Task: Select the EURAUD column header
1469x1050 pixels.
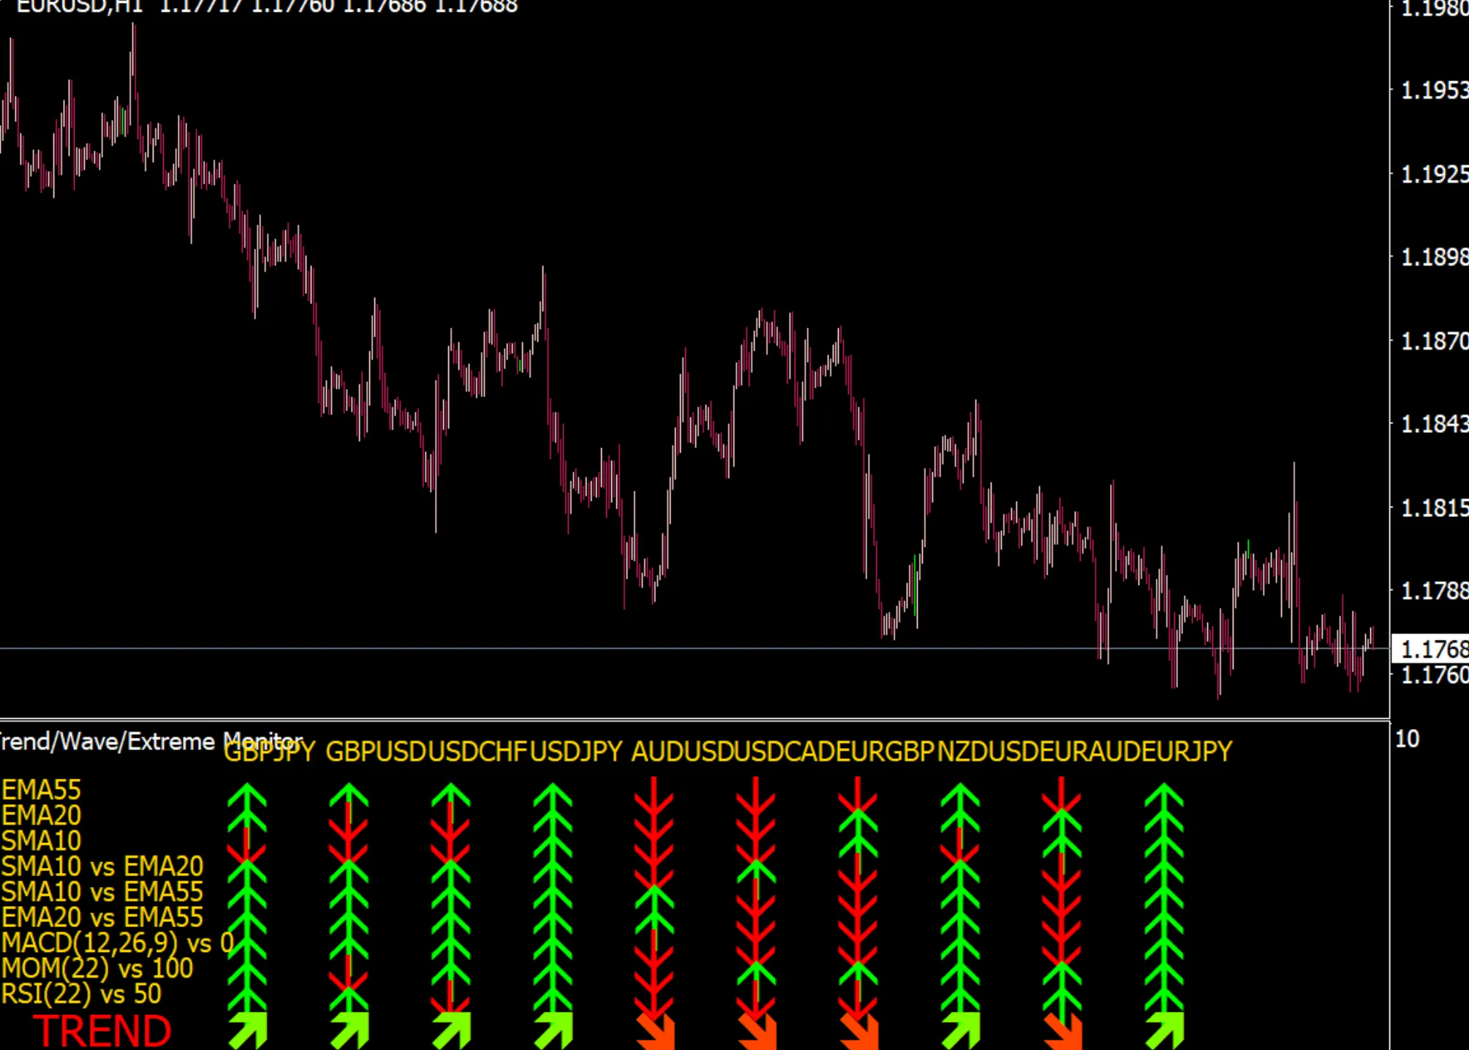Action: (x=1090, y=751)
